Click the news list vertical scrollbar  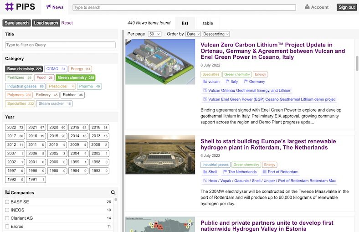[357, 63]
